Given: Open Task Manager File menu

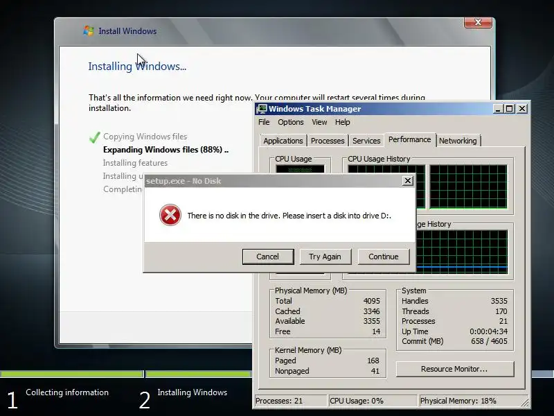Looking at the screenshot, I should click(264, 122).
